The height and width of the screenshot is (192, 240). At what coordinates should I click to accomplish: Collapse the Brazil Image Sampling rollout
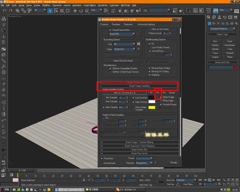pyautogui.click(x=139, y=86)
